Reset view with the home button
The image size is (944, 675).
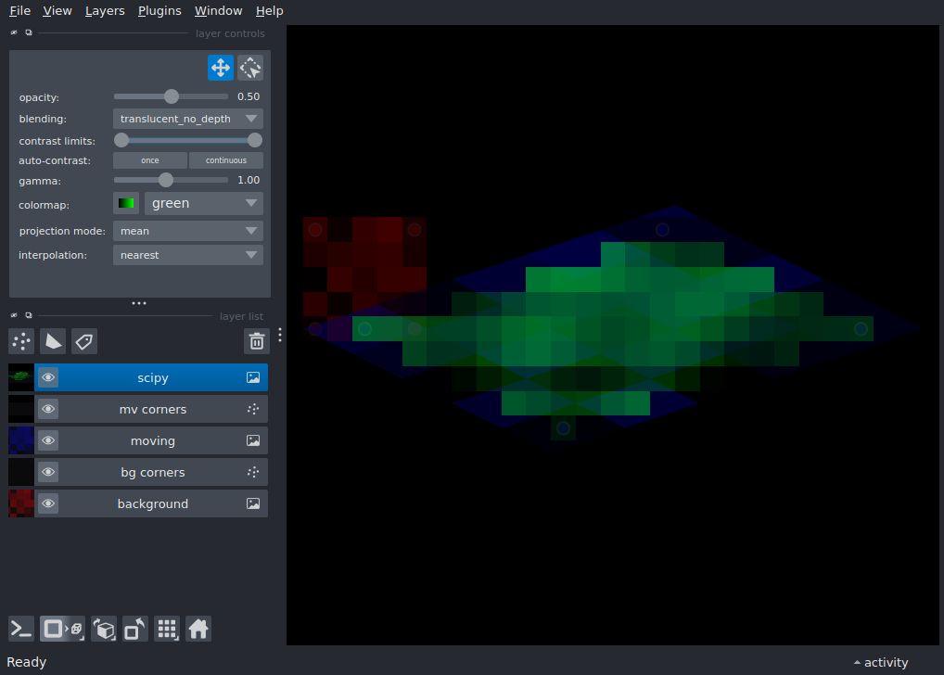(198, 629)
